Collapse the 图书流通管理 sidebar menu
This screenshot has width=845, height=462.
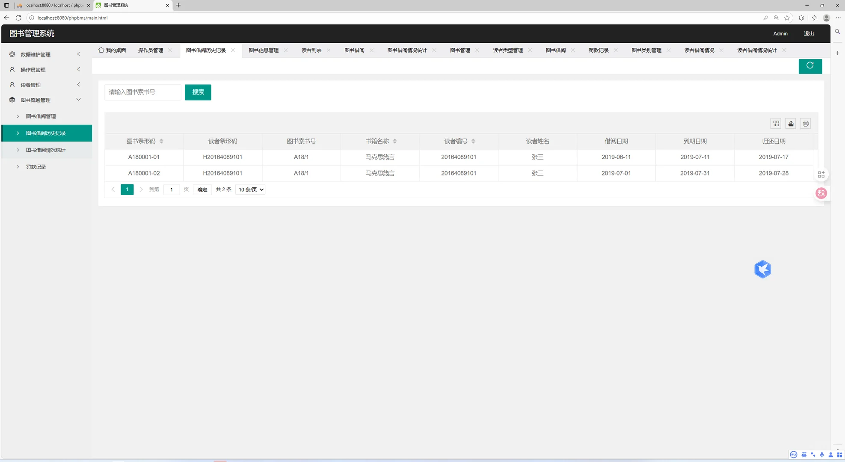tap(78, 99)
